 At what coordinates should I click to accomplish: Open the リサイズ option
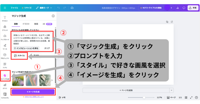27,8
